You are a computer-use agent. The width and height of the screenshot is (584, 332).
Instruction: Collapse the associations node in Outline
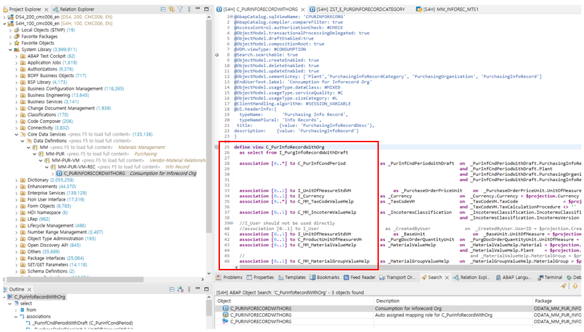click(15, 317)
